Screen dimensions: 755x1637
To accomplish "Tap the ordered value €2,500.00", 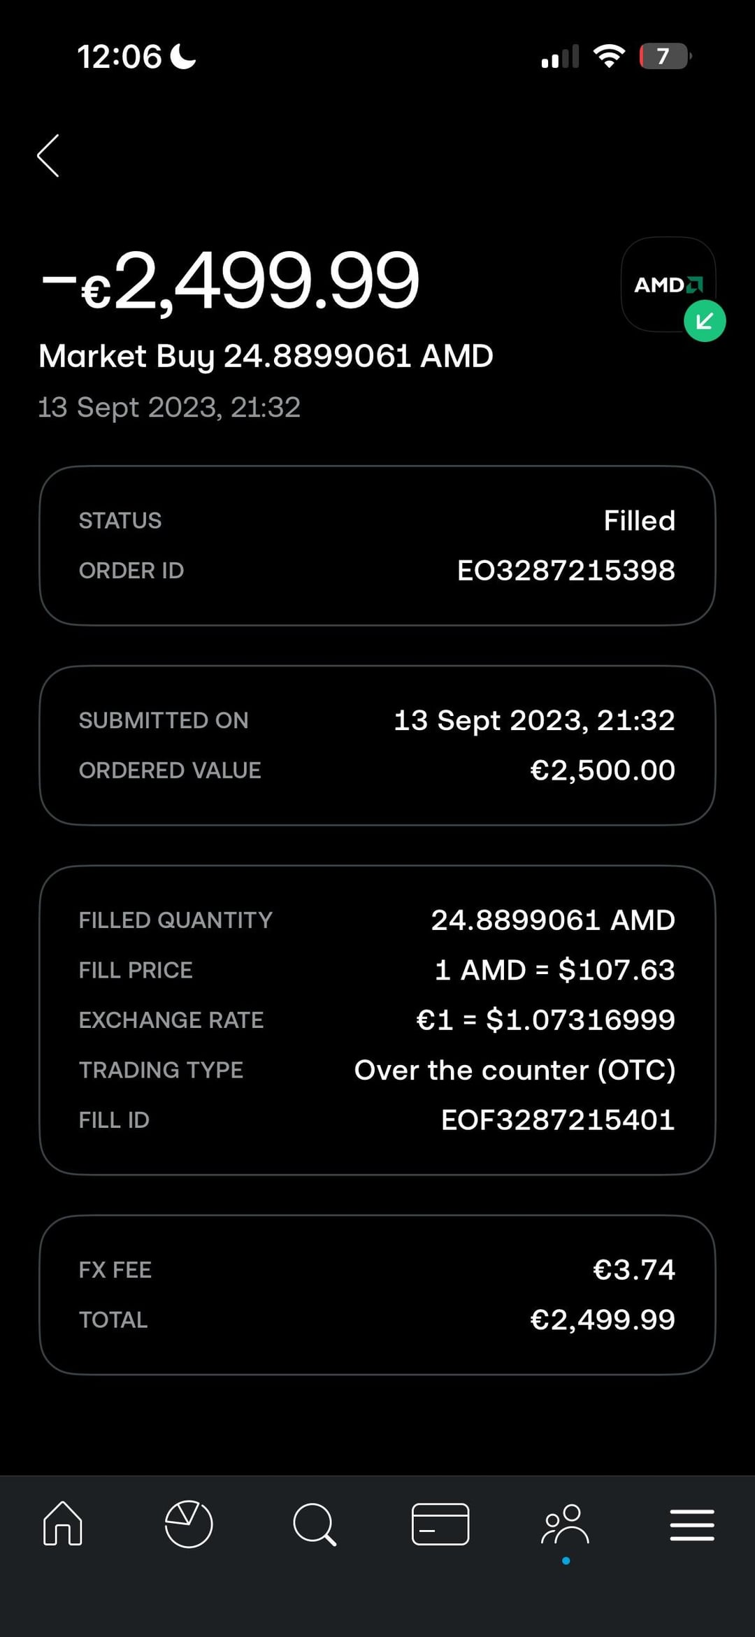I will coord(602,771).
